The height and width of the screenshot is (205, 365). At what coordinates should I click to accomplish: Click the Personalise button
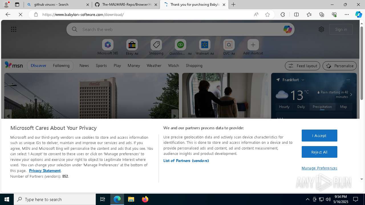pos(340,66)
